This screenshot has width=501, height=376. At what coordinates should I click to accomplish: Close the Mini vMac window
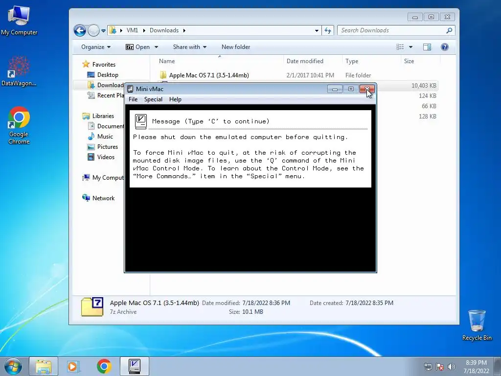point(367,89)
